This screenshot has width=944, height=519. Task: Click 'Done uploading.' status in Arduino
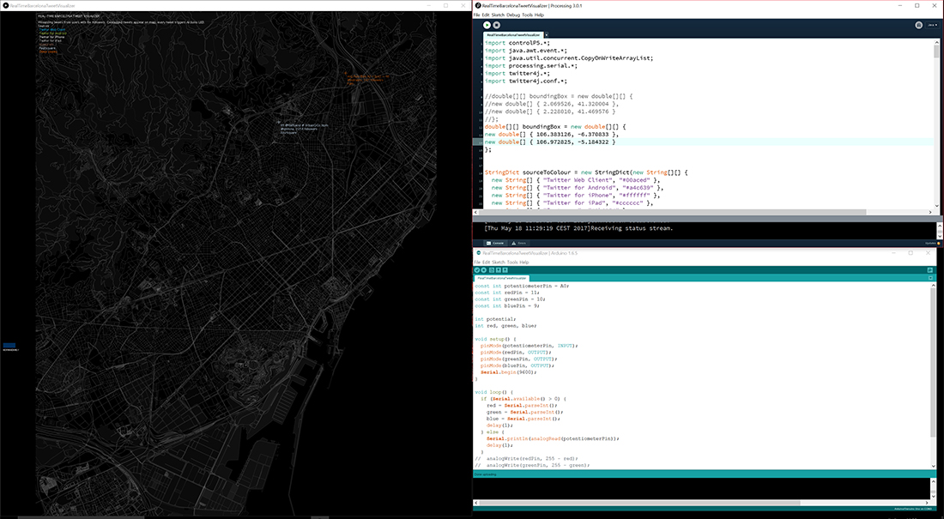point(485,474)
